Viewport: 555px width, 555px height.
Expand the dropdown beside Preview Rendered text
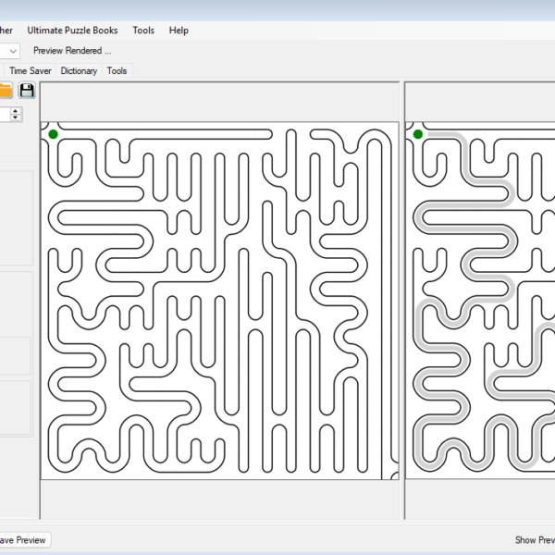(12, 51)
